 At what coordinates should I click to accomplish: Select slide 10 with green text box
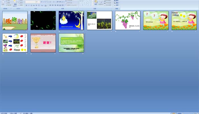(71, 43)
